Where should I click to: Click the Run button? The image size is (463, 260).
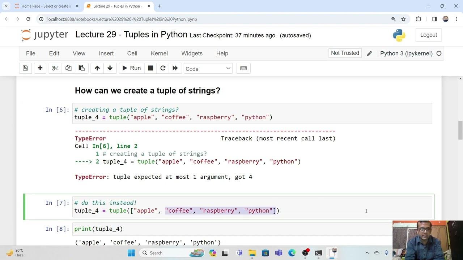(x=131, y=68)
